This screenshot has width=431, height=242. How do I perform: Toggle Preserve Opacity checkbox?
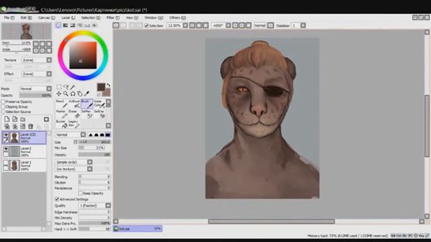[x=3, y=102]
